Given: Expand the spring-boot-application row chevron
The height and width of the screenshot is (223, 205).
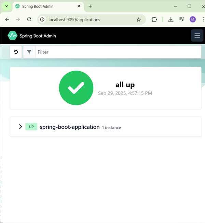Looking at the screenshot, I should coord(20,127).
